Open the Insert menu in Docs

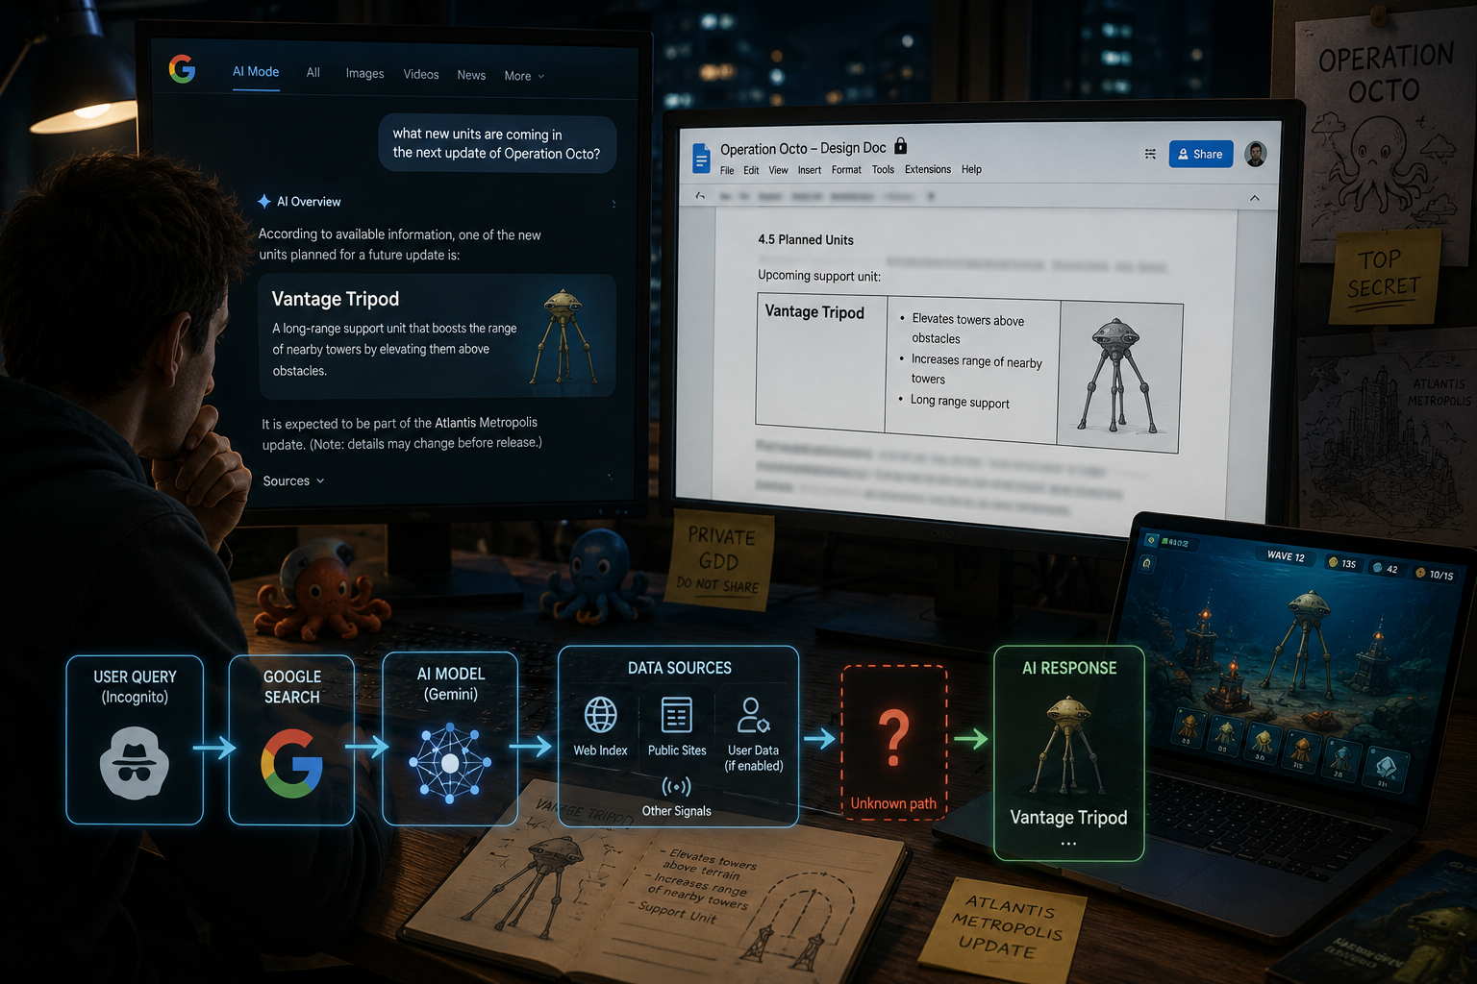pos(810,170)
